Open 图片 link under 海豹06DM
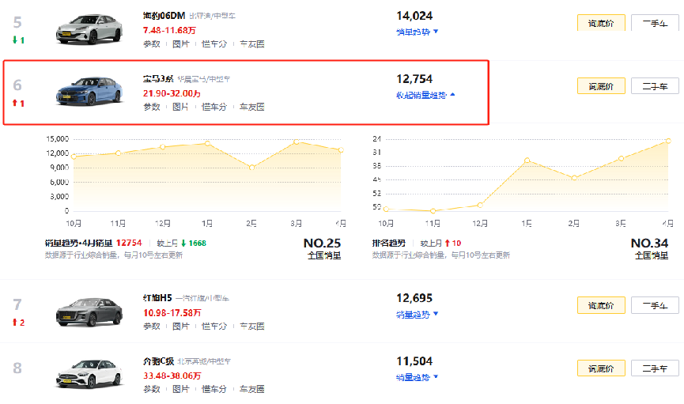This screenshot has width=684, height=404. (x=180, y=43)
